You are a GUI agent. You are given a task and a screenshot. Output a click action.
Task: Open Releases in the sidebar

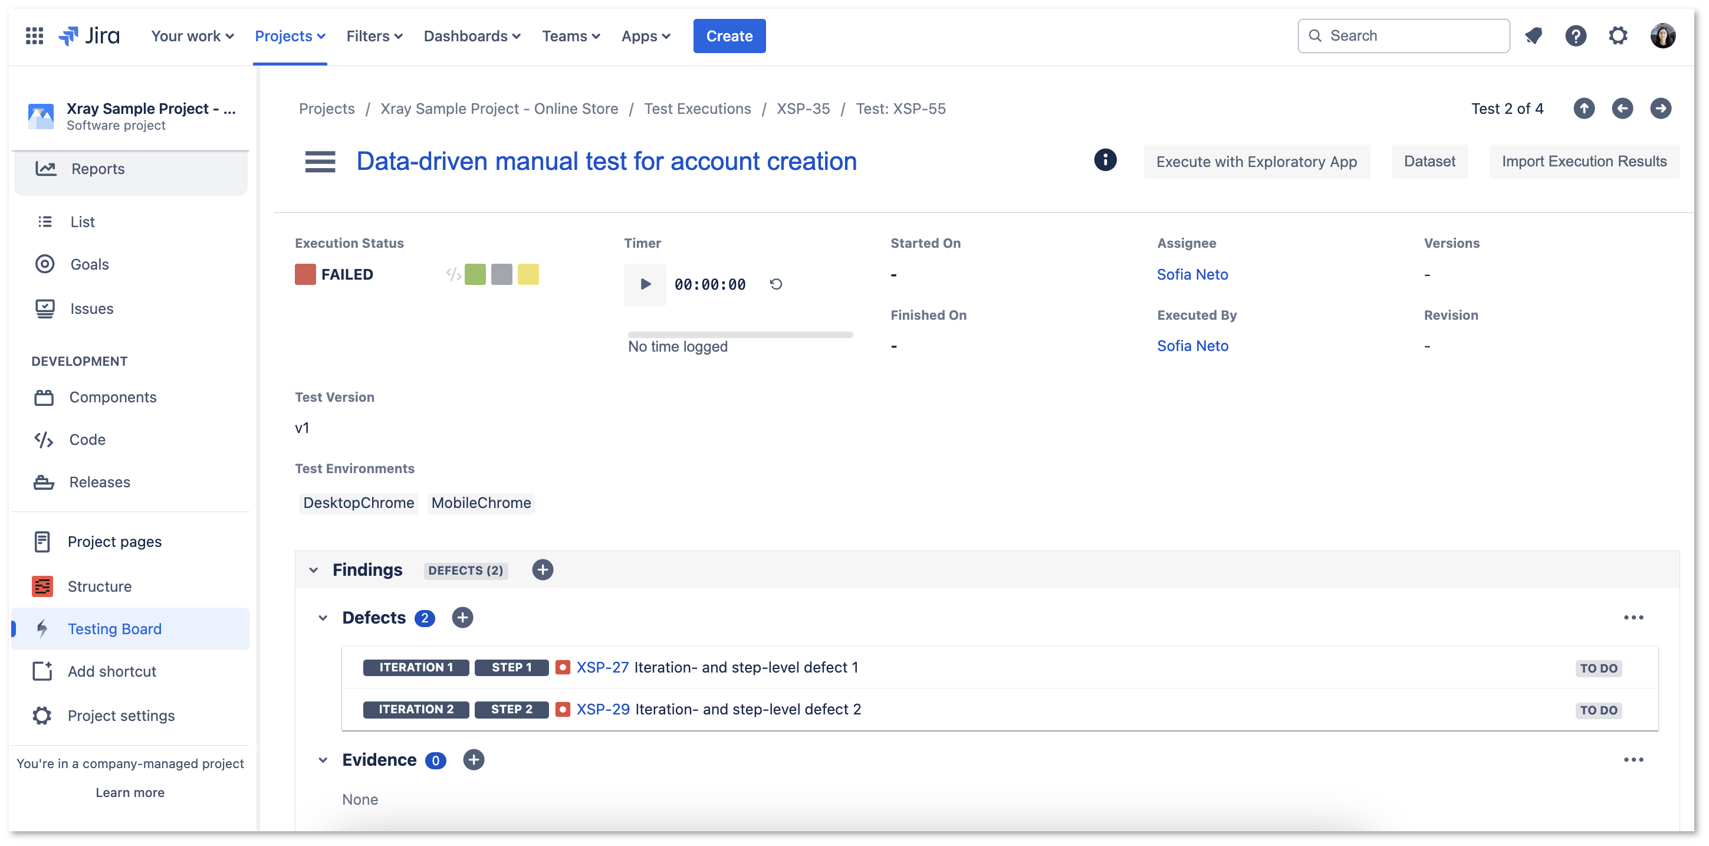[130, 483]
